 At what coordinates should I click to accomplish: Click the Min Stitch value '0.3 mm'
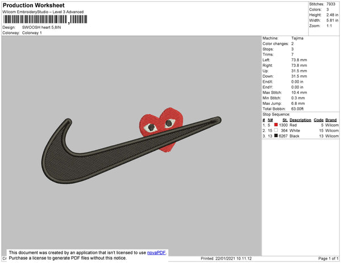298,98
